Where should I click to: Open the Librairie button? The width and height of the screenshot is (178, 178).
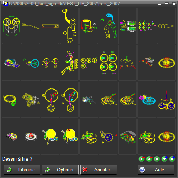(x=22, y=170)
